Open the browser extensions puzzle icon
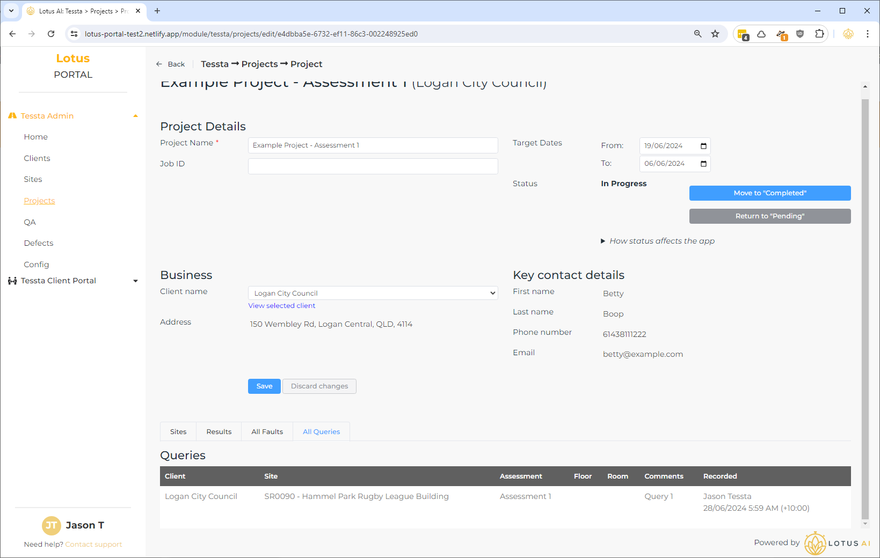The width and height of the screenshot is (880, 558). point(819,34)
